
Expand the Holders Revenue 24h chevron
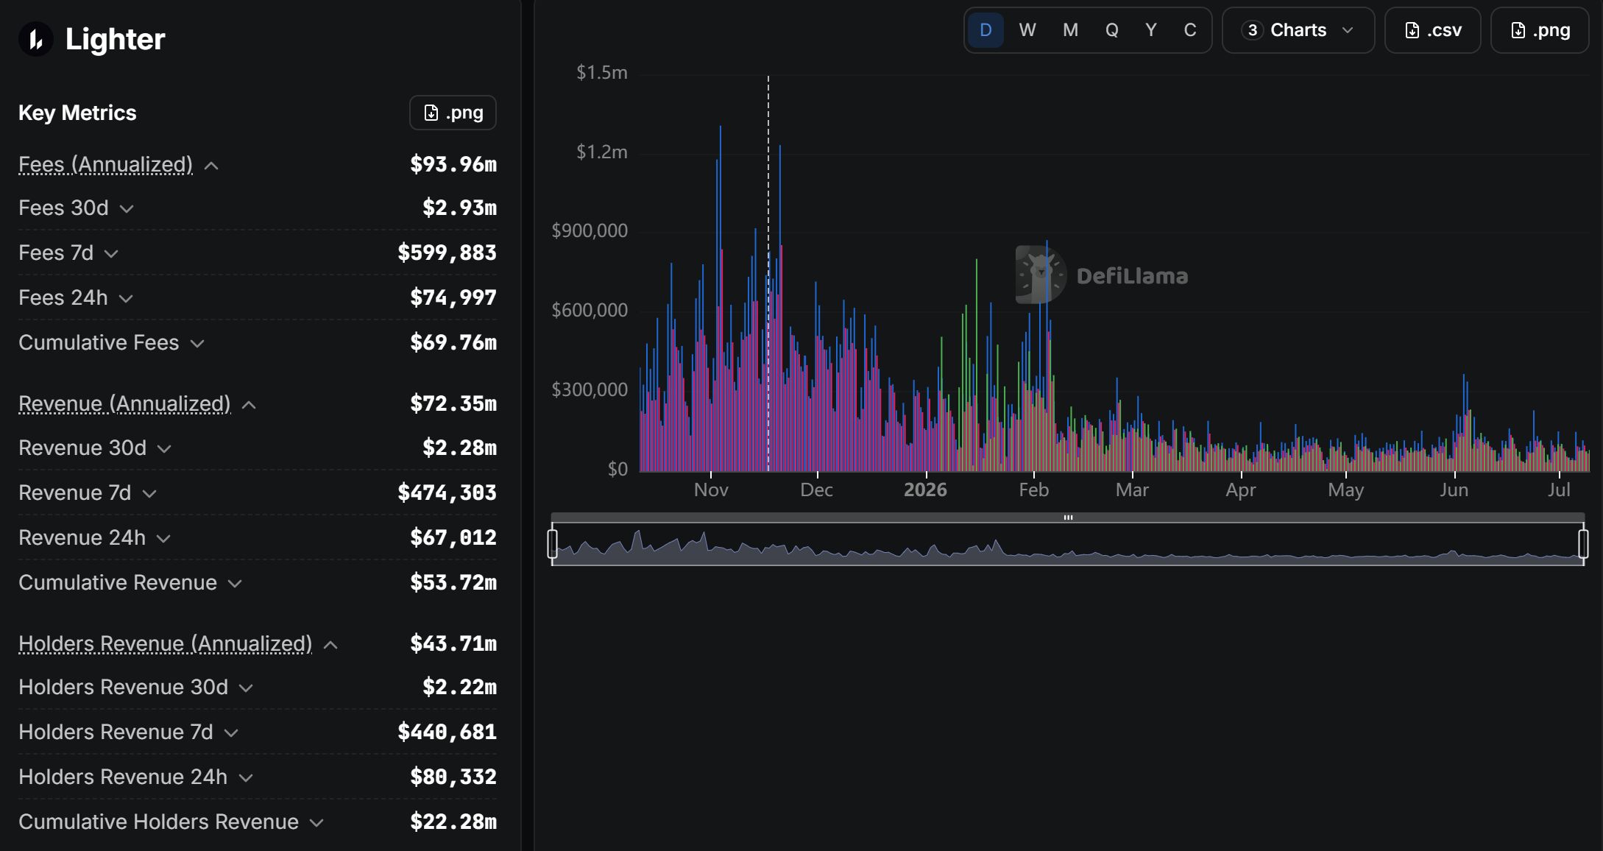tap(247, 778)
